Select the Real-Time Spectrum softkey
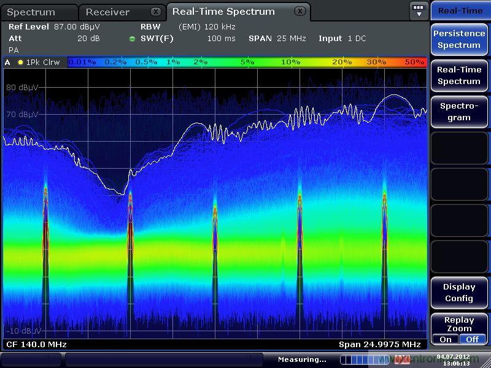Screen dimensions: 491x368 click(459, 75)
